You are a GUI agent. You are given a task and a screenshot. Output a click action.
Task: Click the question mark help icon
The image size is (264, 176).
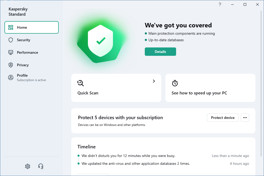pyautogui.click(x=220, y=4)
